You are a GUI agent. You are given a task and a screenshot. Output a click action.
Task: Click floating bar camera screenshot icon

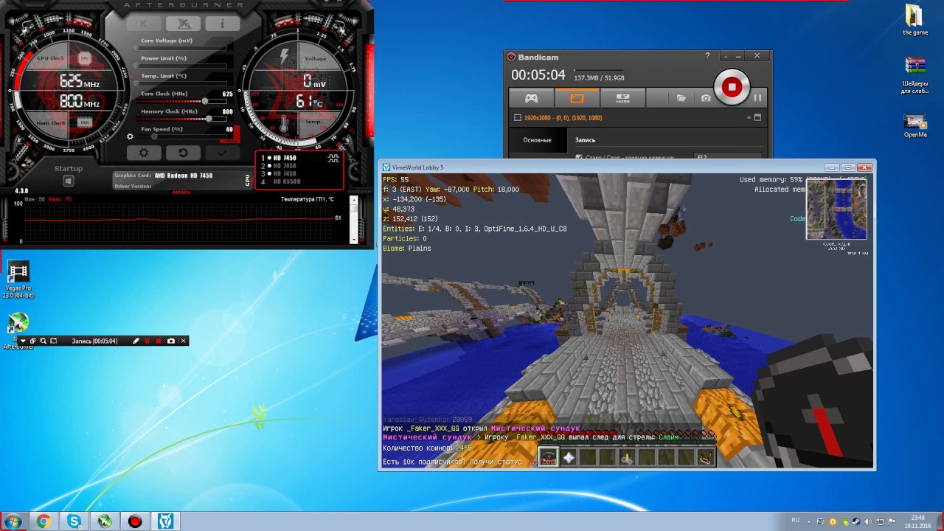(171, 341)
